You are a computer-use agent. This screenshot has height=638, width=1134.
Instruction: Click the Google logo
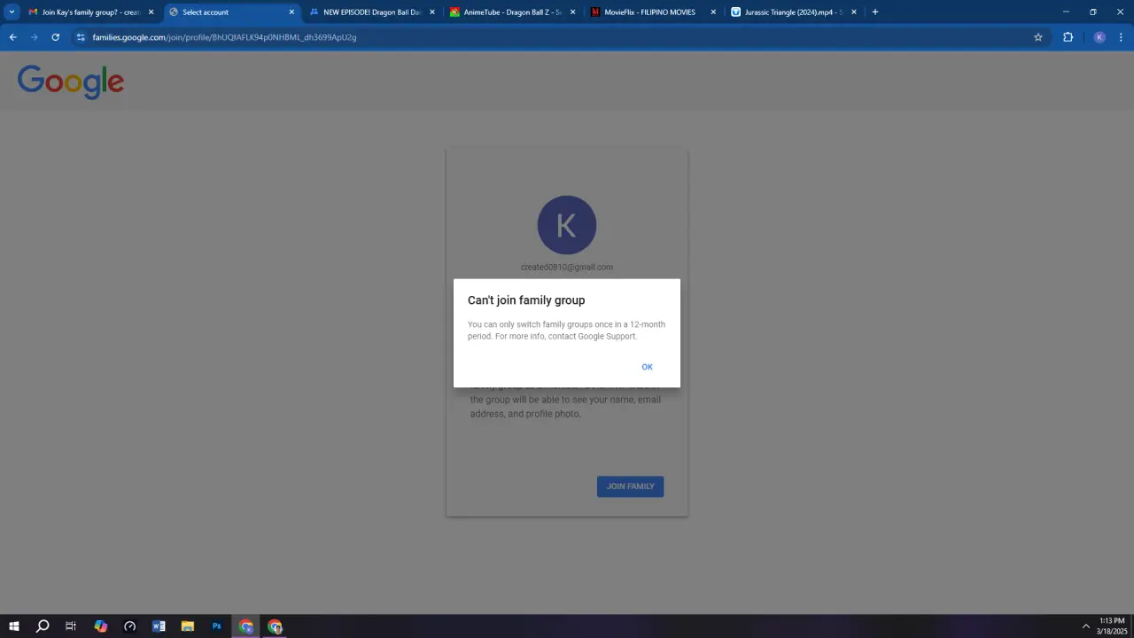71,82
